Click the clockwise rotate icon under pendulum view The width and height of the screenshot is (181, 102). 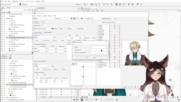click(81, 86)
